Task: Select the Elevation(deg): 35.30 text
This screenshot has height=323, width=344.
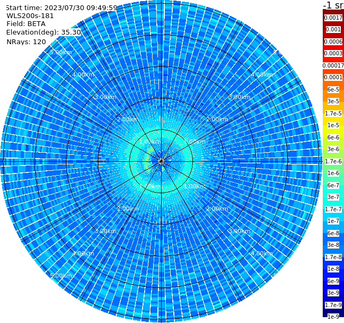Action: pos(44,32)
